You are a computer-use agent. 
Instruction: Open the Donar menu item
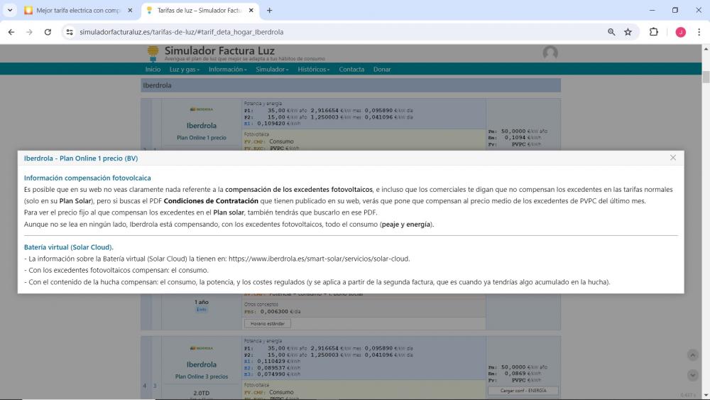click(382, 70)
